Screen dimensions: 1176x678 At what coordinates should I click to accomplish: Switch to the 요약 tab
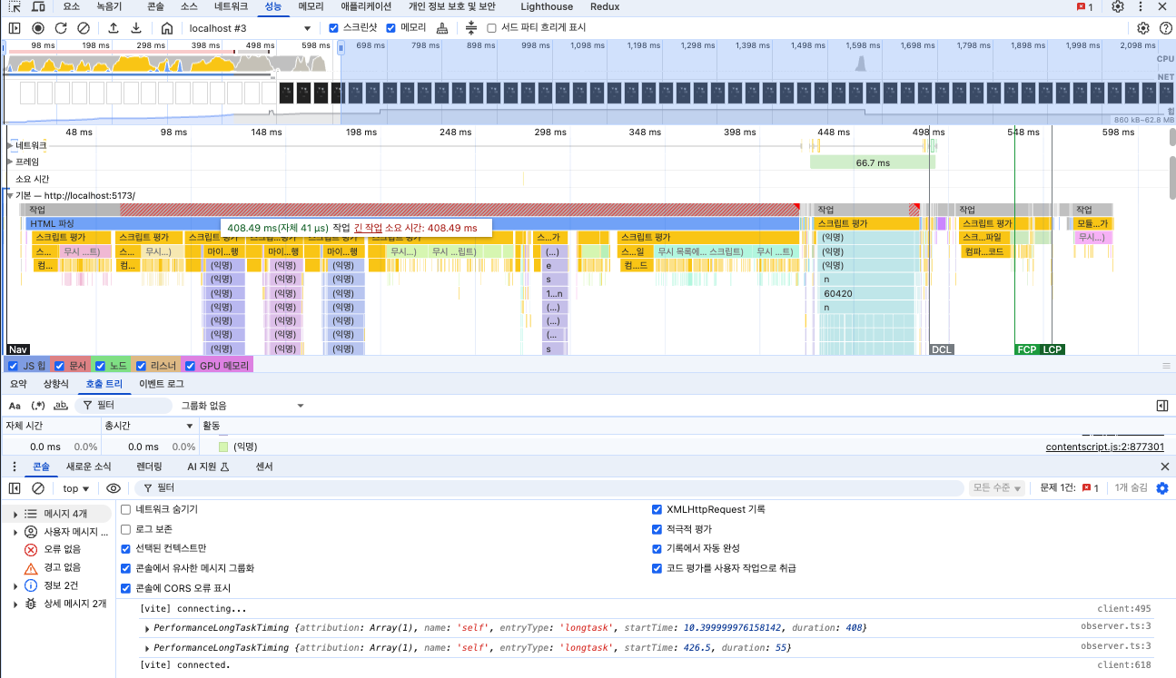(18, 384)
